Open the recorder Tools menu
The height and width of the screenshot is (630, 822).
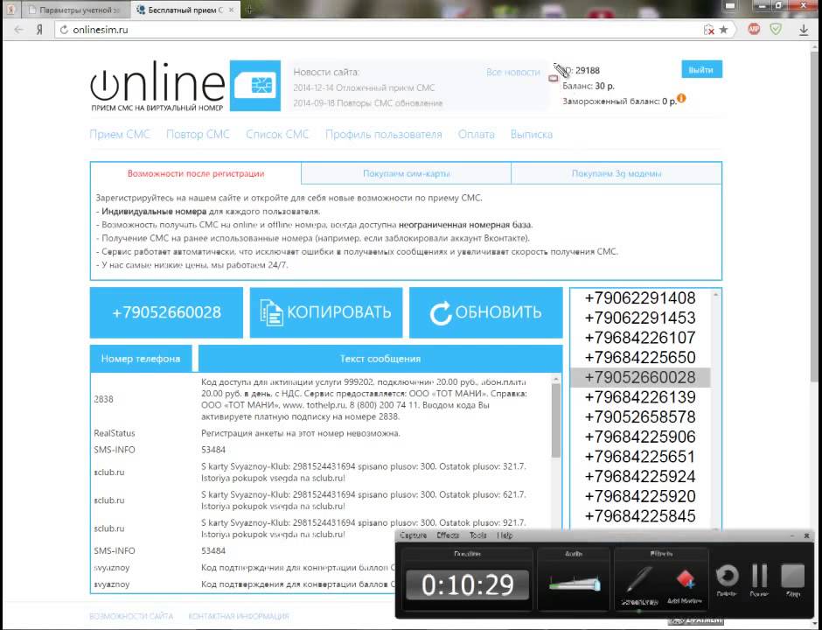pos(478,535)
